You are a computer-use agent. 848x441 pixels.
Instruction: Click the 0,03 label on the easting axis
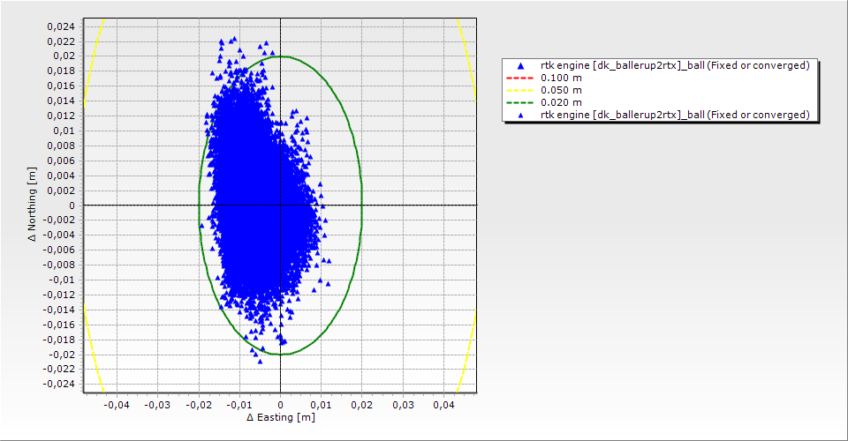pyautogui.click(x=403, y=405)
